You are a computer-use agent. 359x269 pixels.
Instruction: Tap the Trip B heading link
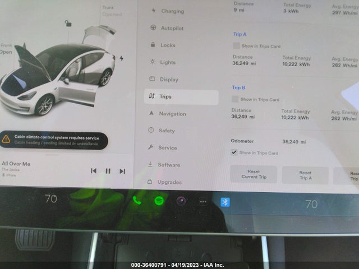[x=238, y=87]
